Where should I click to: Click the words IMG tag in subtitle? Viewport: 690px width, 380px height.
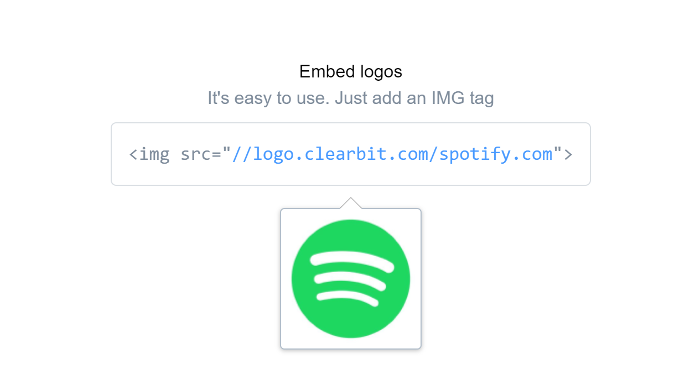tap(463, 98)
